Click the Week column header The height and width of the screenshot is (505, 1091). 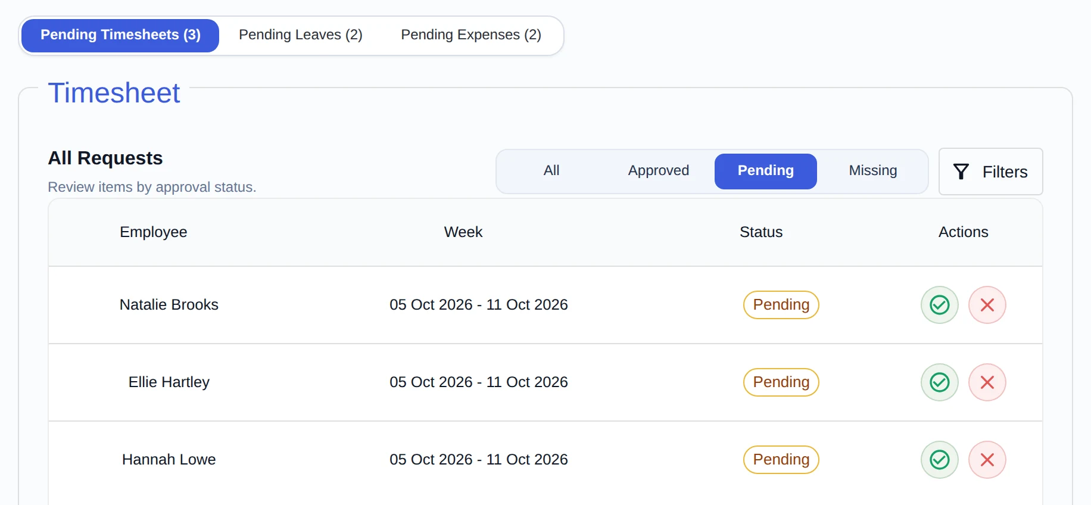pos(463,232)
